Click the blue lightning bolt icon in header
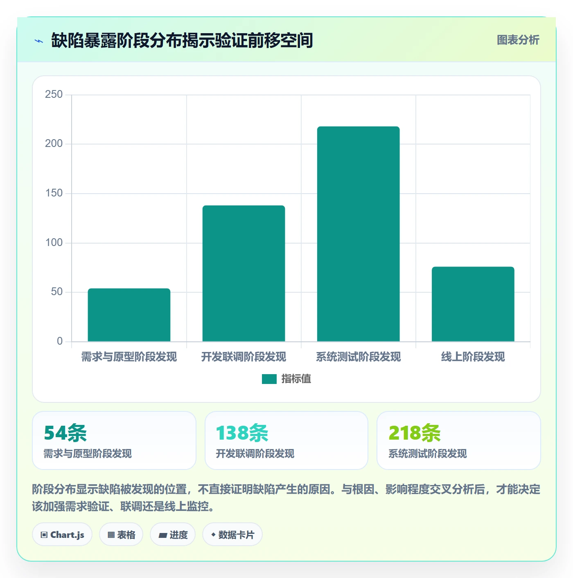 pyautogui.click(x=39, y=41)
